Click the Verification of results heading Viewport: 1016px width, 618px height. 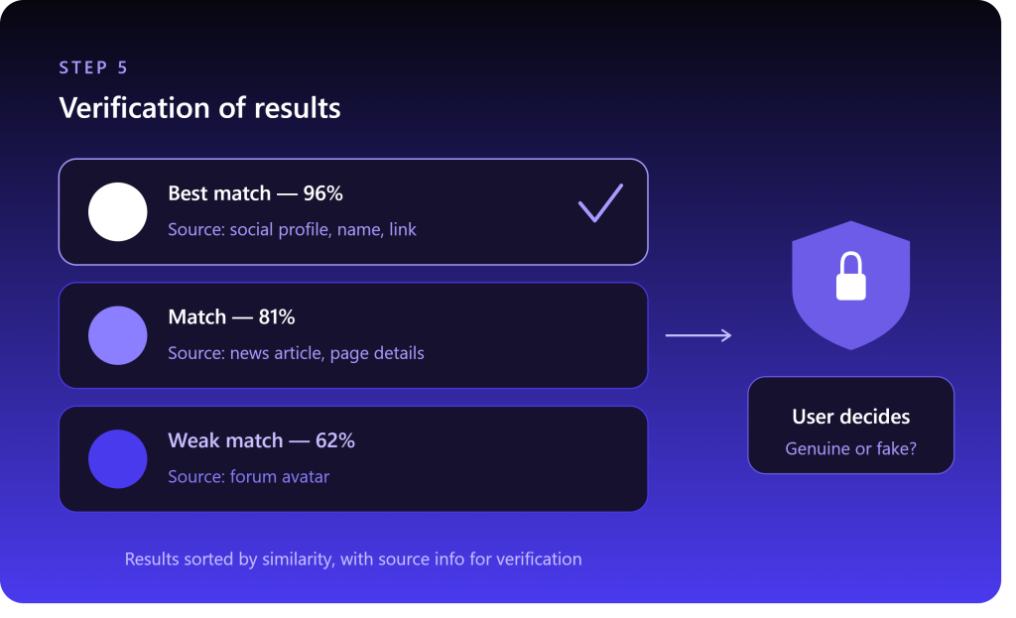(x=199, y=108)
